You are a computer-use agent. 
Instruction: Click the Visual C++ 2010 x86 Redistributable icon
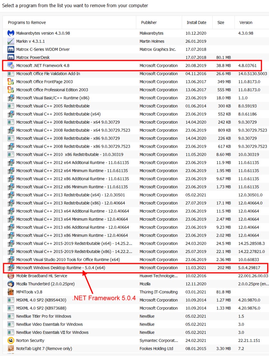coord(11,155)
